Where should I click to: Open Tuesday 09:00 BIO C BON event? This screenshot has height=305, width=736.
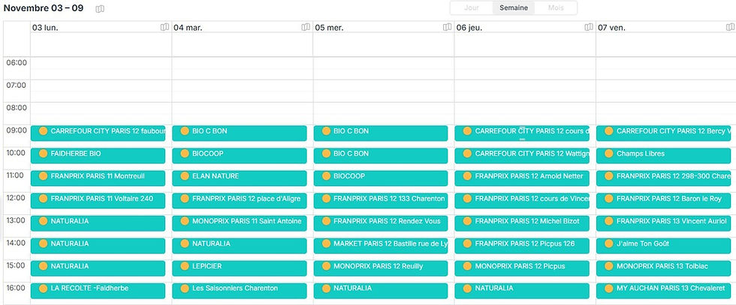[x=240, y=133]
